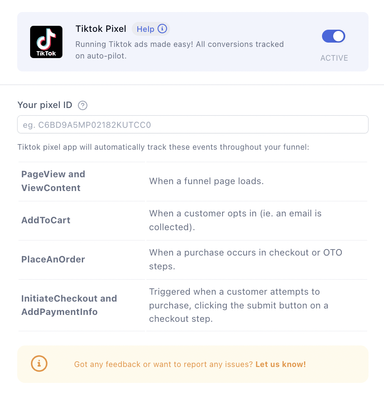Screen dimensions: 384x407
Task: Select the "Your pixel ID" field label
Action: pyautogui.click(x=45, y=105)
